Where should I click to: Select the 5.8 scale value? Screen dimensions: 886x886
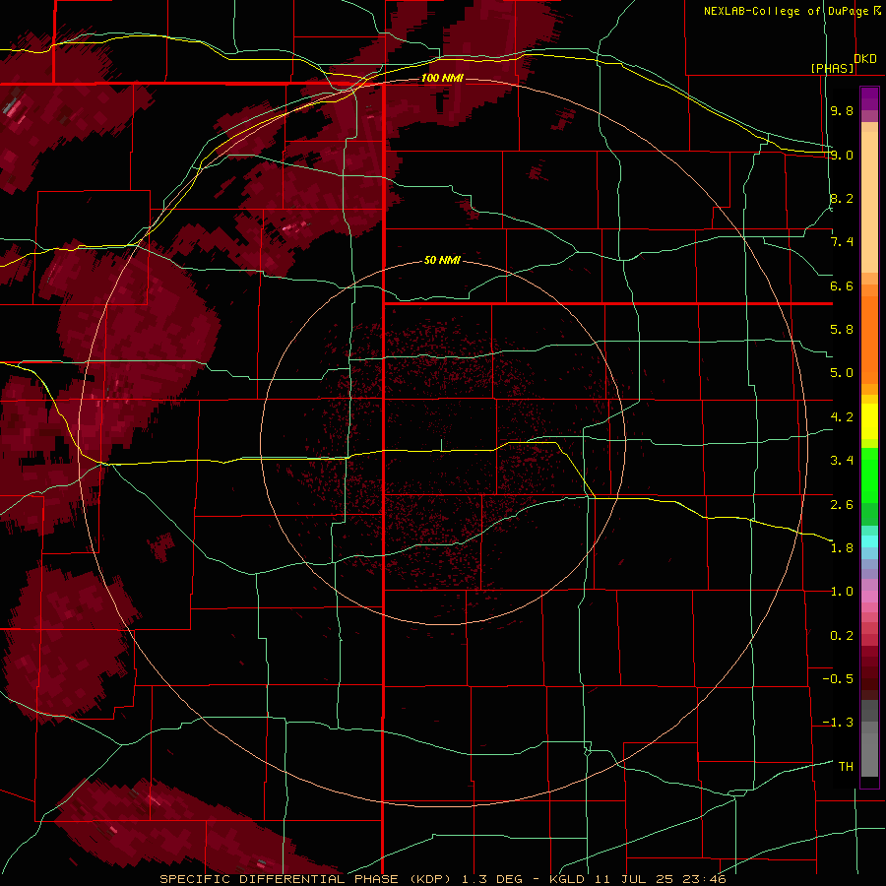click(842, 330)
